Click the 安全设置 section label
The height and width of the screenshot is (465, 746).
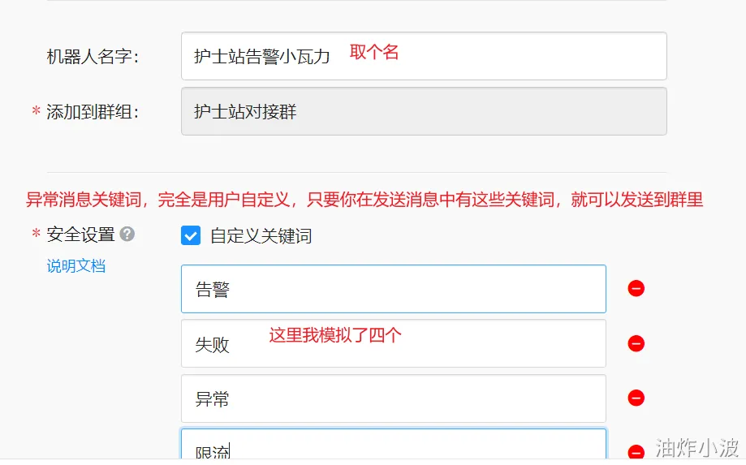point(80,235)
